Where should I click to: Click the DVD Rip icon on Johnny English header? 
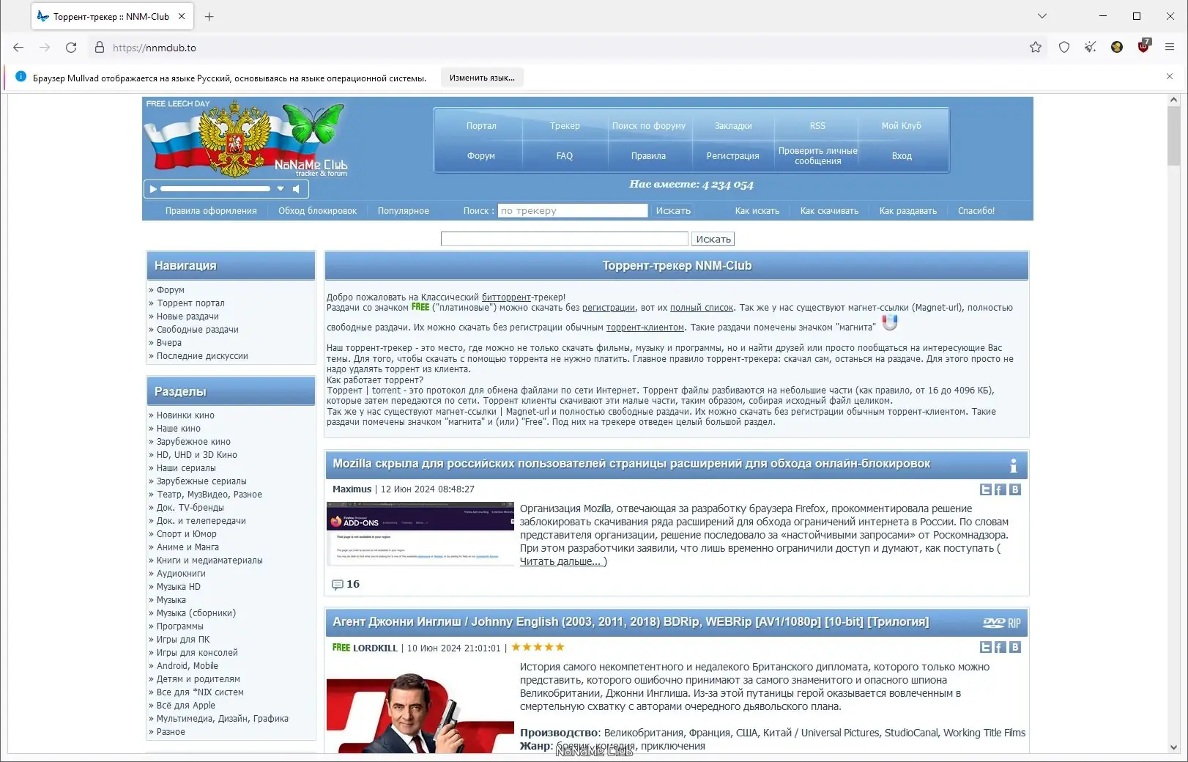coord(1001,622)
